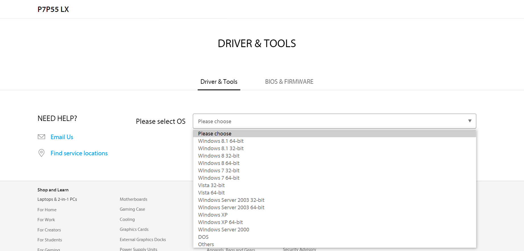Click the DRIVER & TOOLS page heading

257,43
